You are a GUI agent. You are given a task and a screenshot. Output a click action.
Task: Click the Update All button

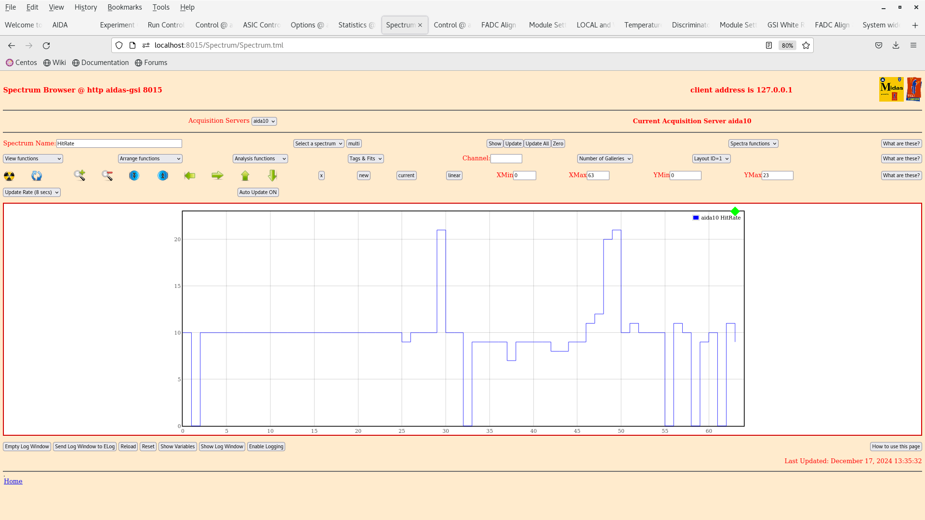click(537, 143)
